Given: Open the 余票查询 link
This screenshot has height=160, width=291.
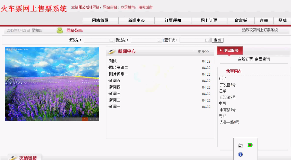Looking at the screenshot, I should (263, 59).
